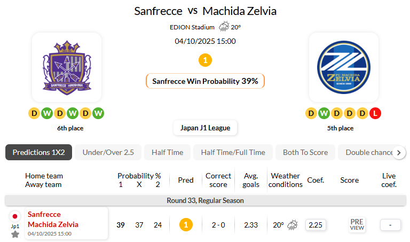The image size is (410, 242).
Task: Open the Half Time tab
Action: (167, 152)
